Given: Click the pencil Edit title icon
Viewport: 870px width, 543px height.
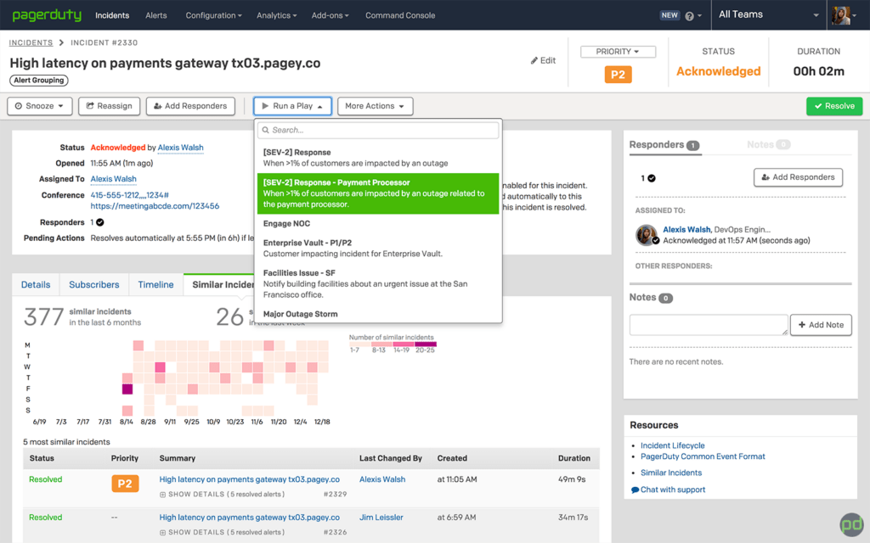Looking at the screenshot, I should [x=534, y=60].
